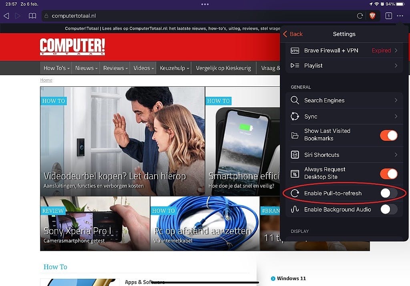410x286 pixels.
Task: Tap the VPN icon in settings
Action: coord(295,51)
